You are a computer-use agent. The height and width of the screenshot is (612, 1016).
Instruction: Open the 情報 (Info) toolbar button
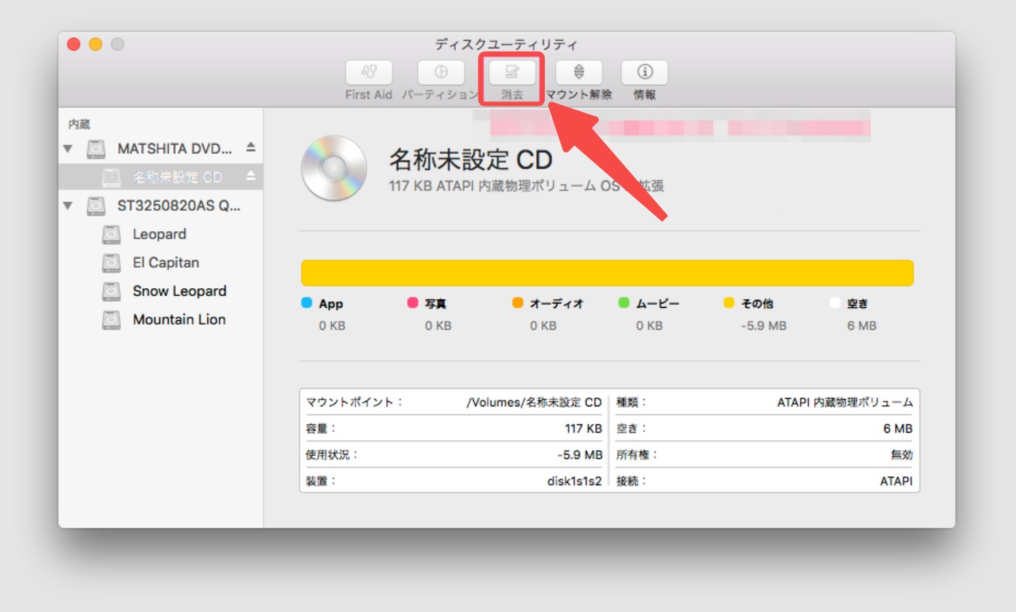(644, 72)
